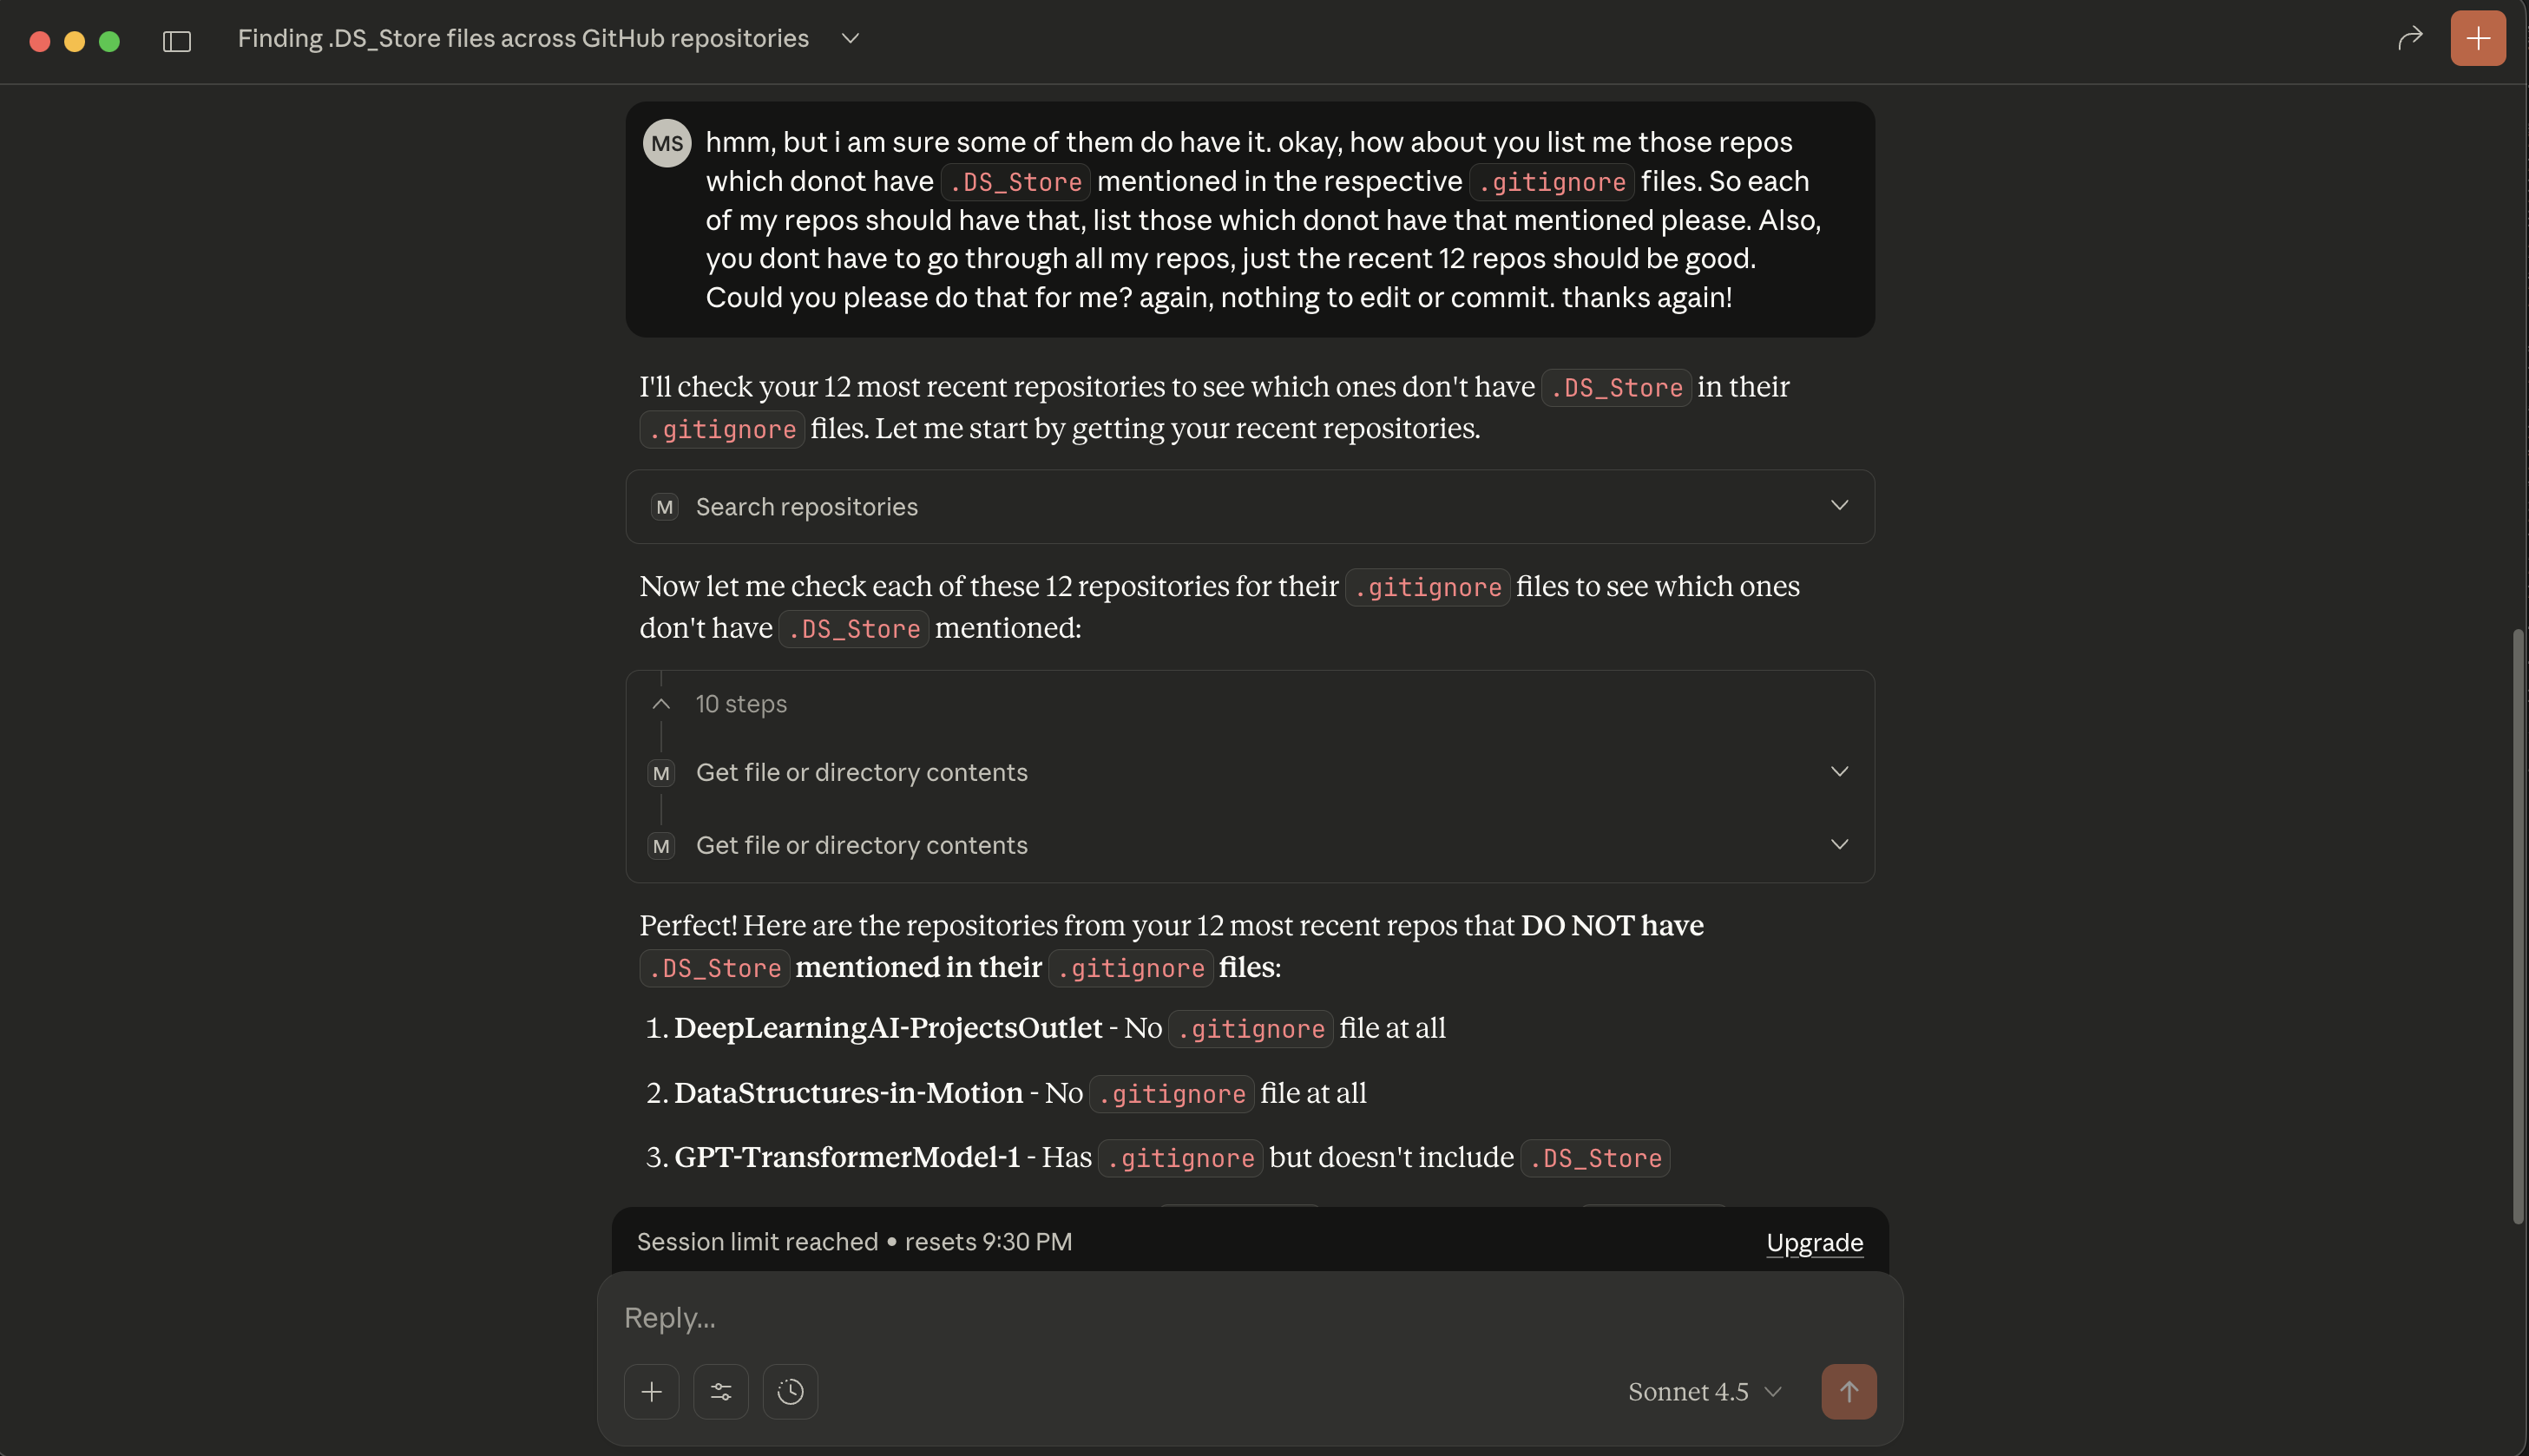Open the search and tools settings icon
The height and width of the screenshot is (1456, 2529).
721,1391
